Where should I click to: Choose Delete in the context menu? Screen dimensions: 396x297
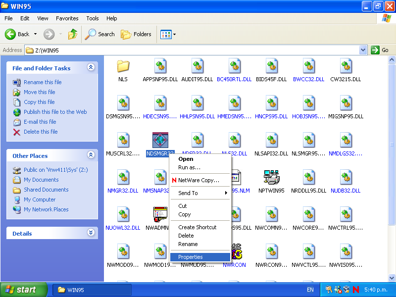[200, 236]
